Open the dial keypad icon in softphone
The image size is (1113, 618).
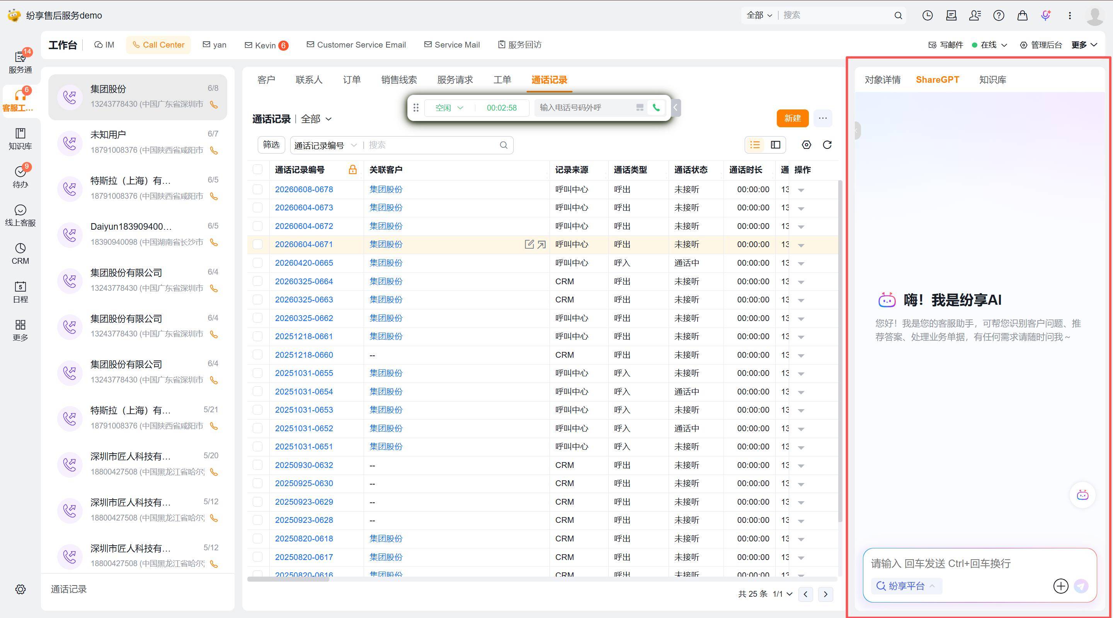click(640, 108)
